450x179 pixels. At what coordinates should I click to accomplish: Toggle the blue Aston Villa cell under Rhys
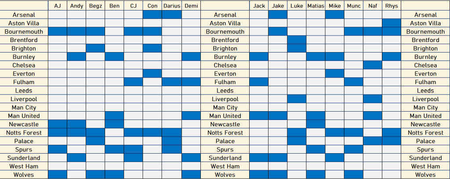coord(391,23)
